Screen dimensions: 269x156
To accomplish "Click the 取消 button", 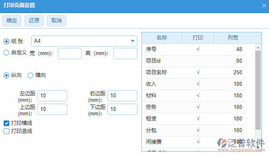I will (57, 21).
